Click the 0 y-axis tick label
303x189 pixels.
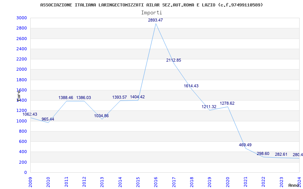(25, 173)
